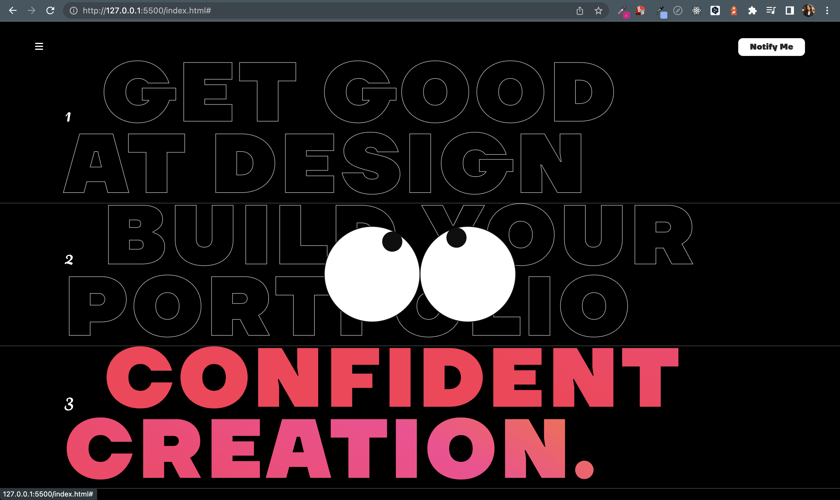View site information via the info icon
This screenshot has height=500, width=840.
pyautogui.click(x=73, y=10)
